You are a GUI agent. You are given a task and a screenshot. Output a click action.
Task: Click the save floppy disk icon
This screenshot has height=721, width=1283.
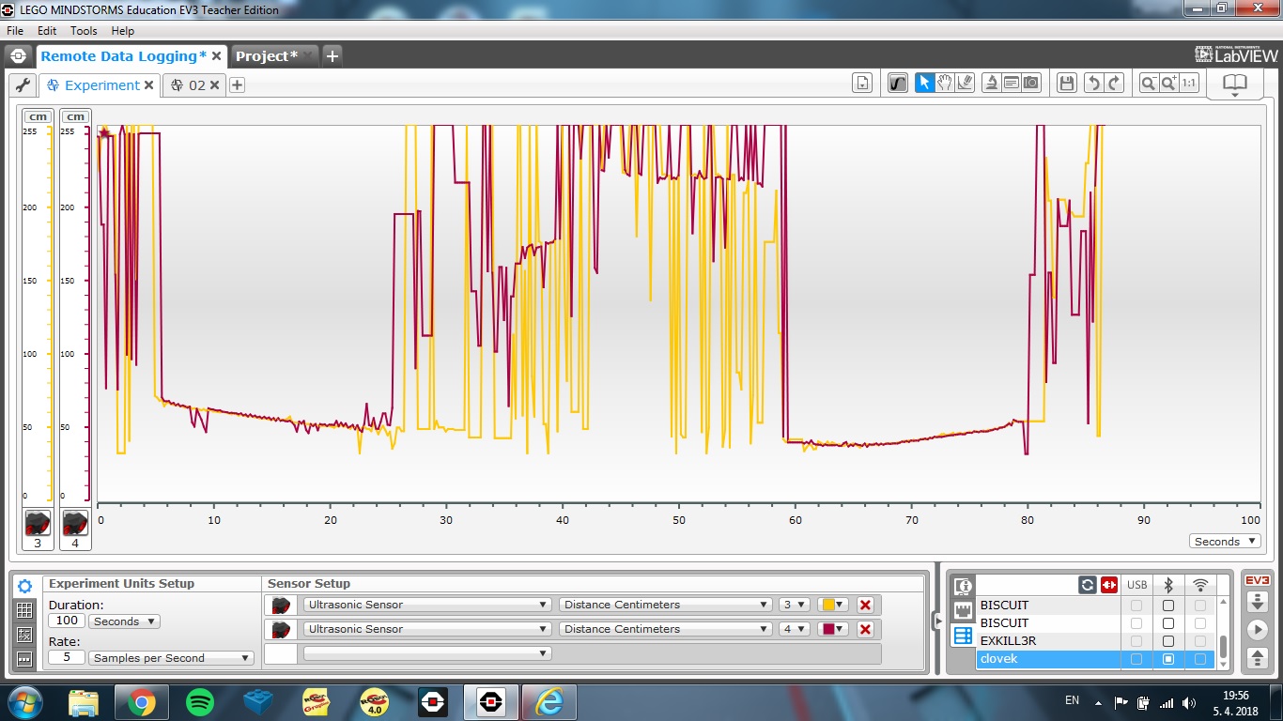point(1066,83)
